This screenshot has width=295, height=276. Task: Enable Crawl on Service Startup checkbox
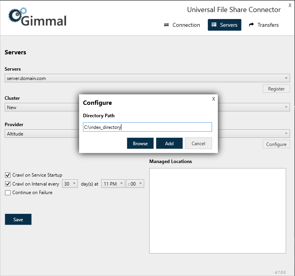[x=8, y=175]
